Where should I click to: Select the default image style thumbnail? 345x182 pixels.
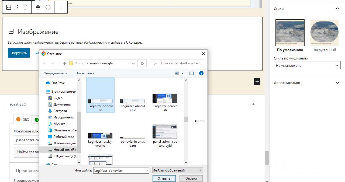[290, 33]
